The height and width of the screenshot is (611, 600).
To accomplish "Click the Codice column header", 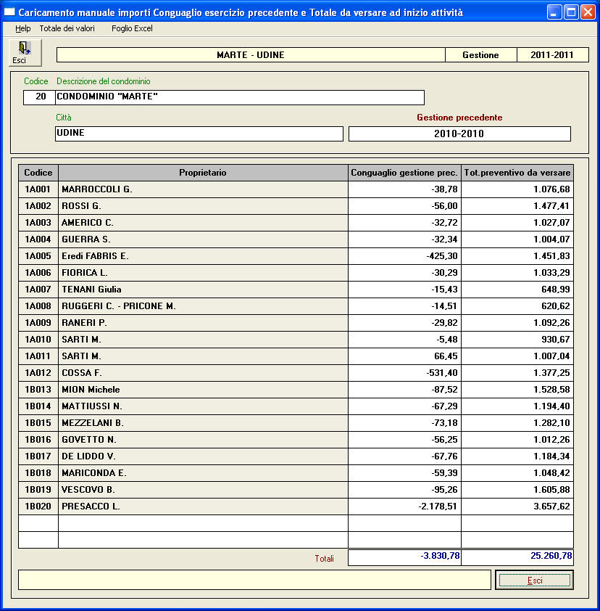I will 38,173.
